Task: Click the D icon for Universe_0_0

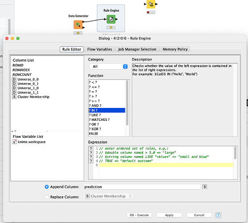Action: (x=14, y=79)
